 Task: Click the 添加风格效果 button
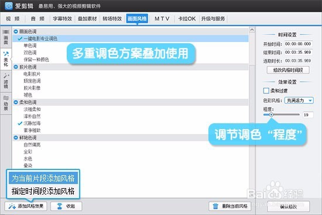click(x=26, y=206)
